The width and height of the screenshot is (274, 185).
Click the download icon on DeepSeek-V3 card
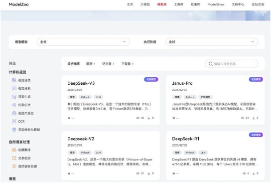coord(149,118)
